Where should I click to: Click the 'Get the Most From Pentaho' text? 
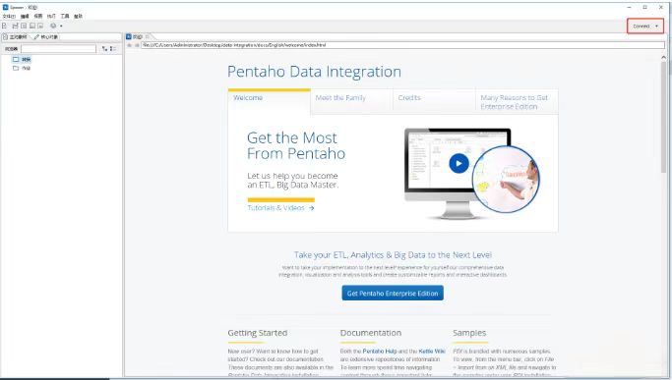(x=296, y=146)
